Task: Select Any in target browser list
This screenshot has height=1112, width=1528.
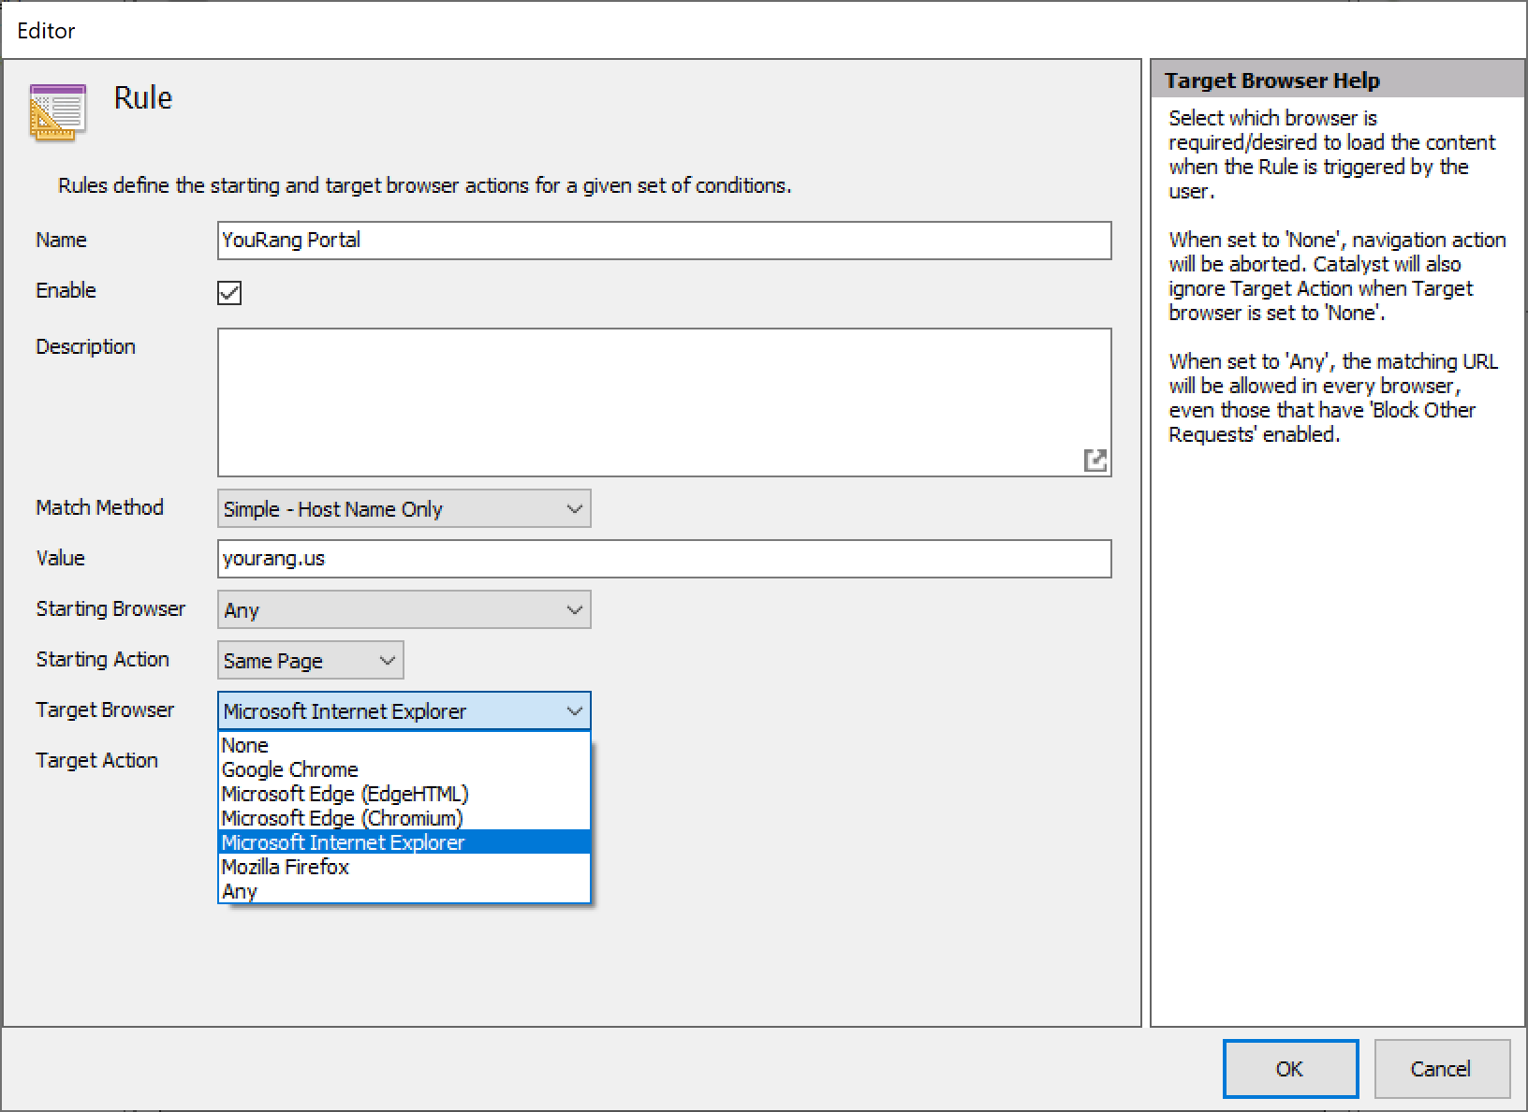Action: [x=240, y=891]
